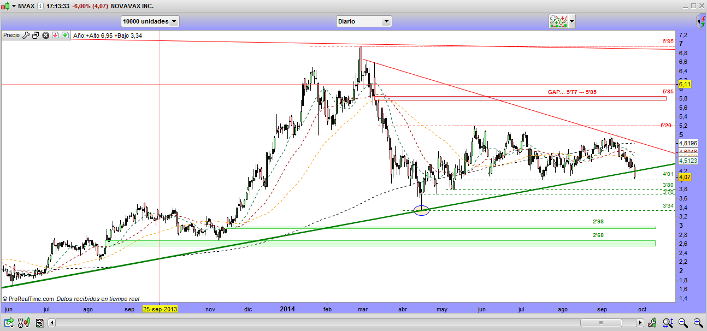The width and height of the screenshot is (707, 331).
Task: Click the 5'20 resistance level label
Action: tap(666, 126)
